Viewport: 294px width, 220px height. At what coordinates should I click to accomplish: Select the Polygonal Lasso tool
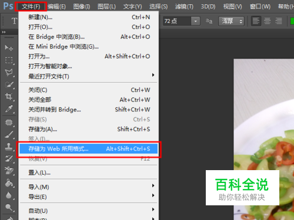coord(9,72)
